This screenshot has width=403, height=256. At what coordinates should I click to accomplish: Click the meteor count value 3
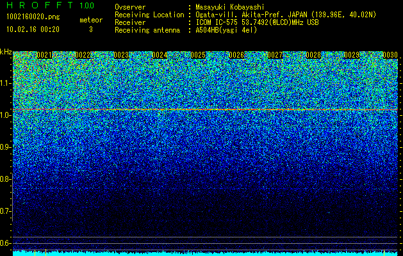click(x=91, y=29)
